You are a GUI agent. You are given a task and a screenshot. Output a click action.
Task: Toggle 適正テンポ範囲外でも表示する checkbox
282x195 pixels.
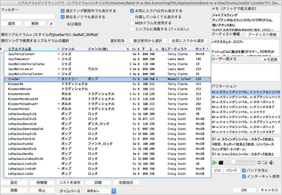pos(63,11)
